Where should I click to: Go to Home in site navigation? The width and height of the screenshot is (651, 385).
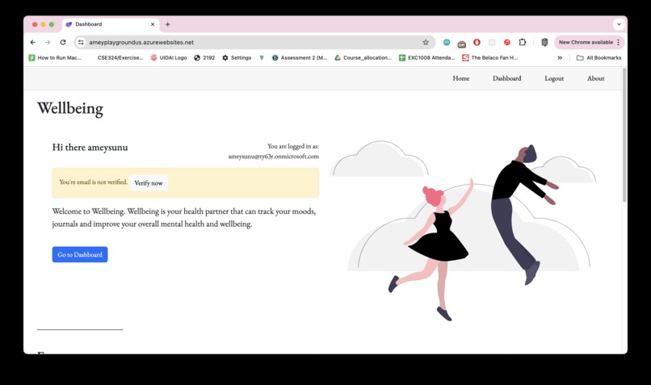[x=461, y=78]
